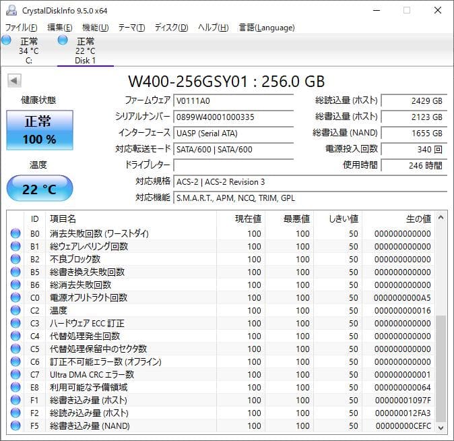Select the 電源オフリトラクト回数 row name
Viewport: 454px width, 441px height.
click(x=89, y=297)
